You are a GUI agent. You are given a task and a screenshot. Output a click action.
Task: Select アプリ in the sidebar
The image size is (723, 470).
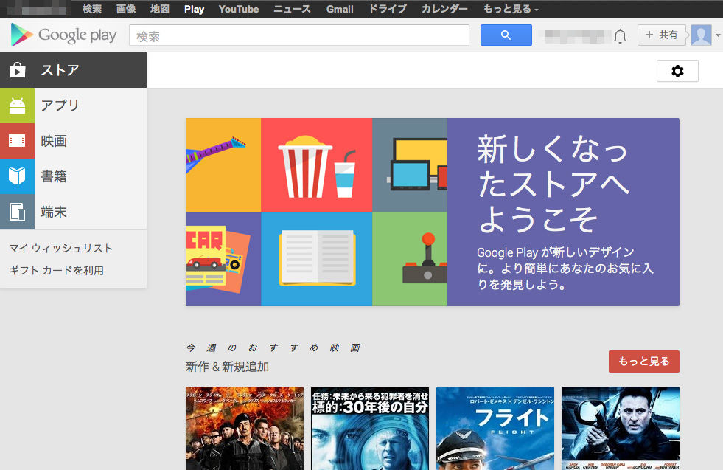pos(73,106)
